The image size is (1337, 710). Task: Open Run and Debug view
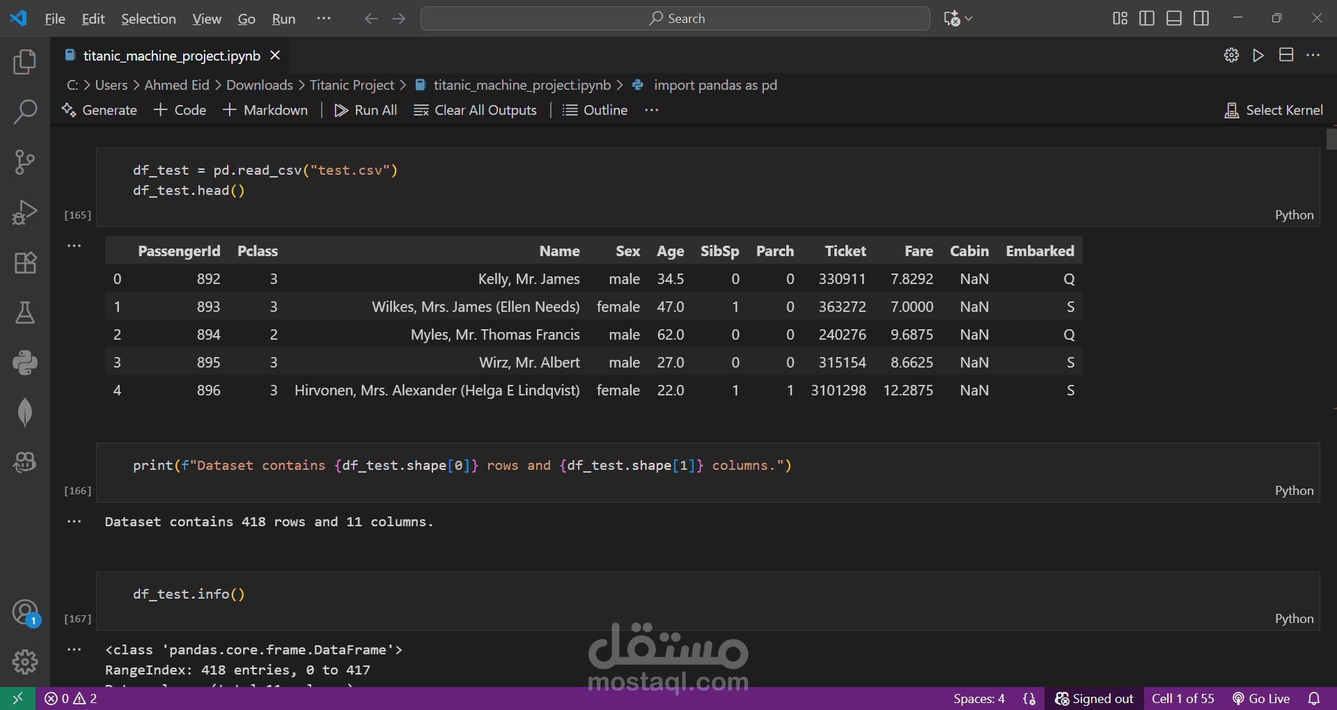click(25, 212)
